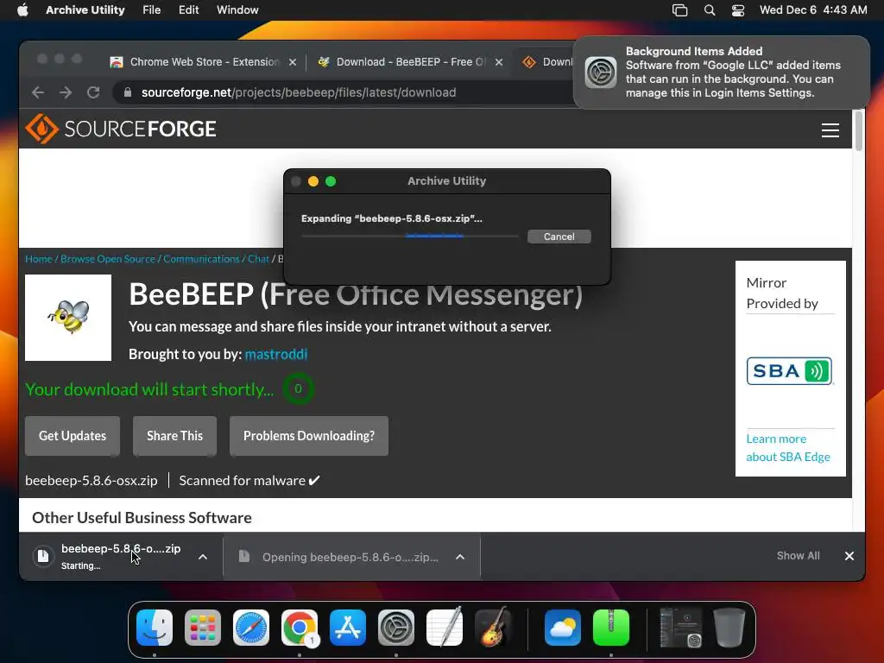Click the SourceForge logo
884x663 pixels.
click(x=121, y=129)
